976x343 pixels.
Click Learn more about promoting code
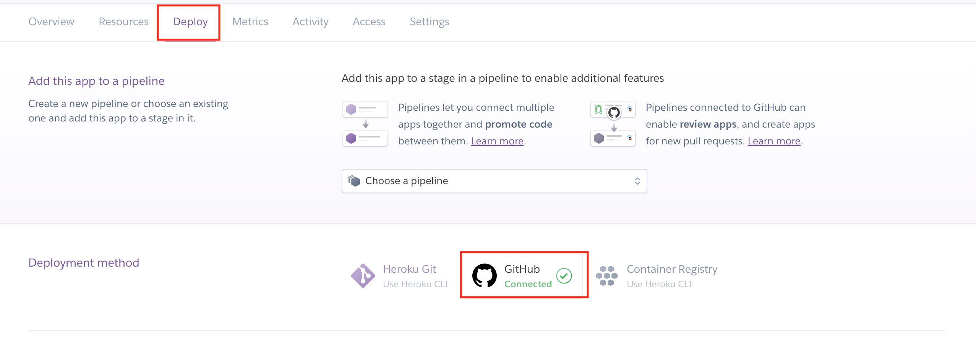point(497,141)
